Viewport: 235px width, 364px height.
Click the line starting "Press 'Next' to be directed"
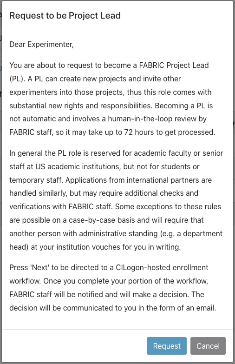coord(109,267)
